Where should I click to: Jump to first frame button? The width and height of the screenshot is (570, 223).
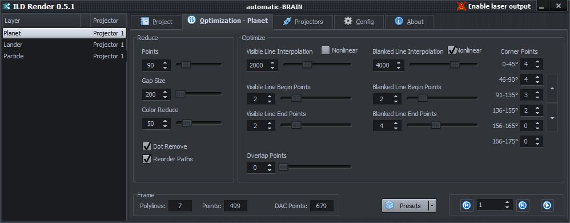tap(467, 205)
